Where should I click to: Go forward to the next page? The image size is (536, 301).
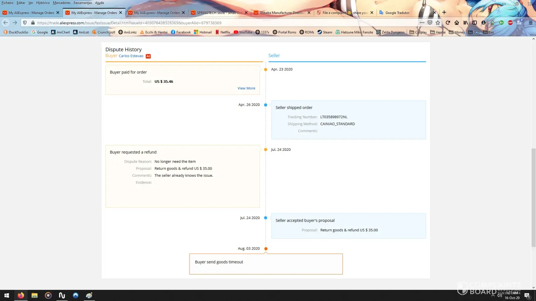(x=15, y=23)
